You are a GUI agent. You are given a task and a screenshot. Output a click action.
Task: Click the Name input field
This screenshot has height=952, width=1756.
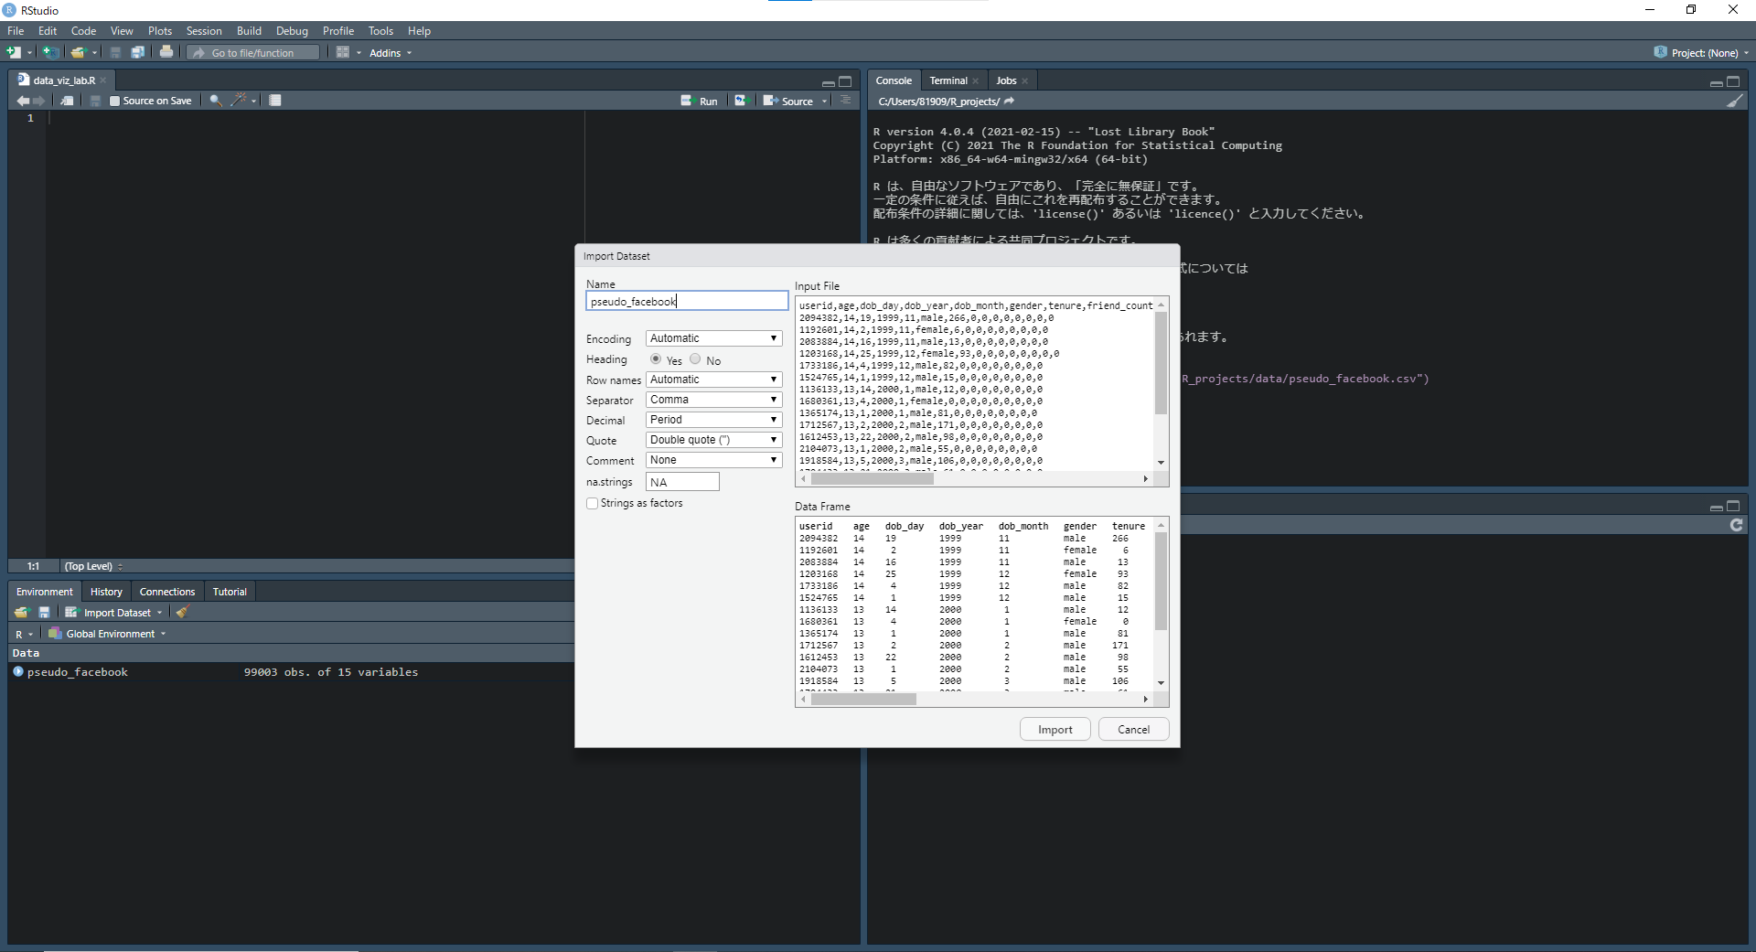pyautogui.click(x=687, y=301)
